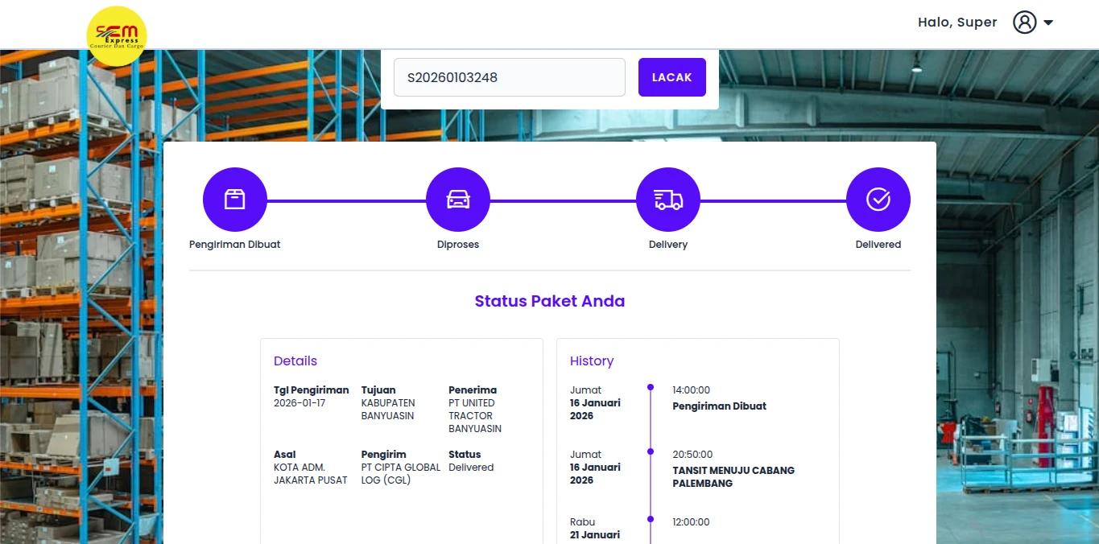The width and height of the screenshot is (1099, 544).
Task: Click timeline dot beside 14:00:00
Action: click(651, 387)
